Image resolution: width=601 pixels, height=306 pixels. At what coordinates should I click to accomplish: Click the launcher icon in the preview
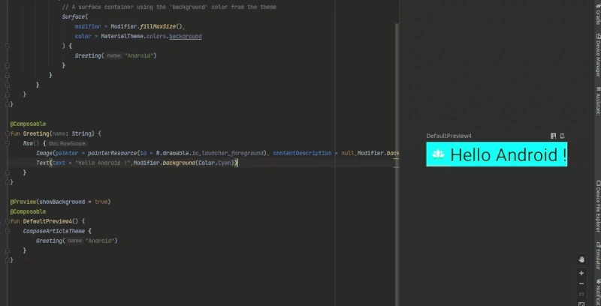pos(438,154)
